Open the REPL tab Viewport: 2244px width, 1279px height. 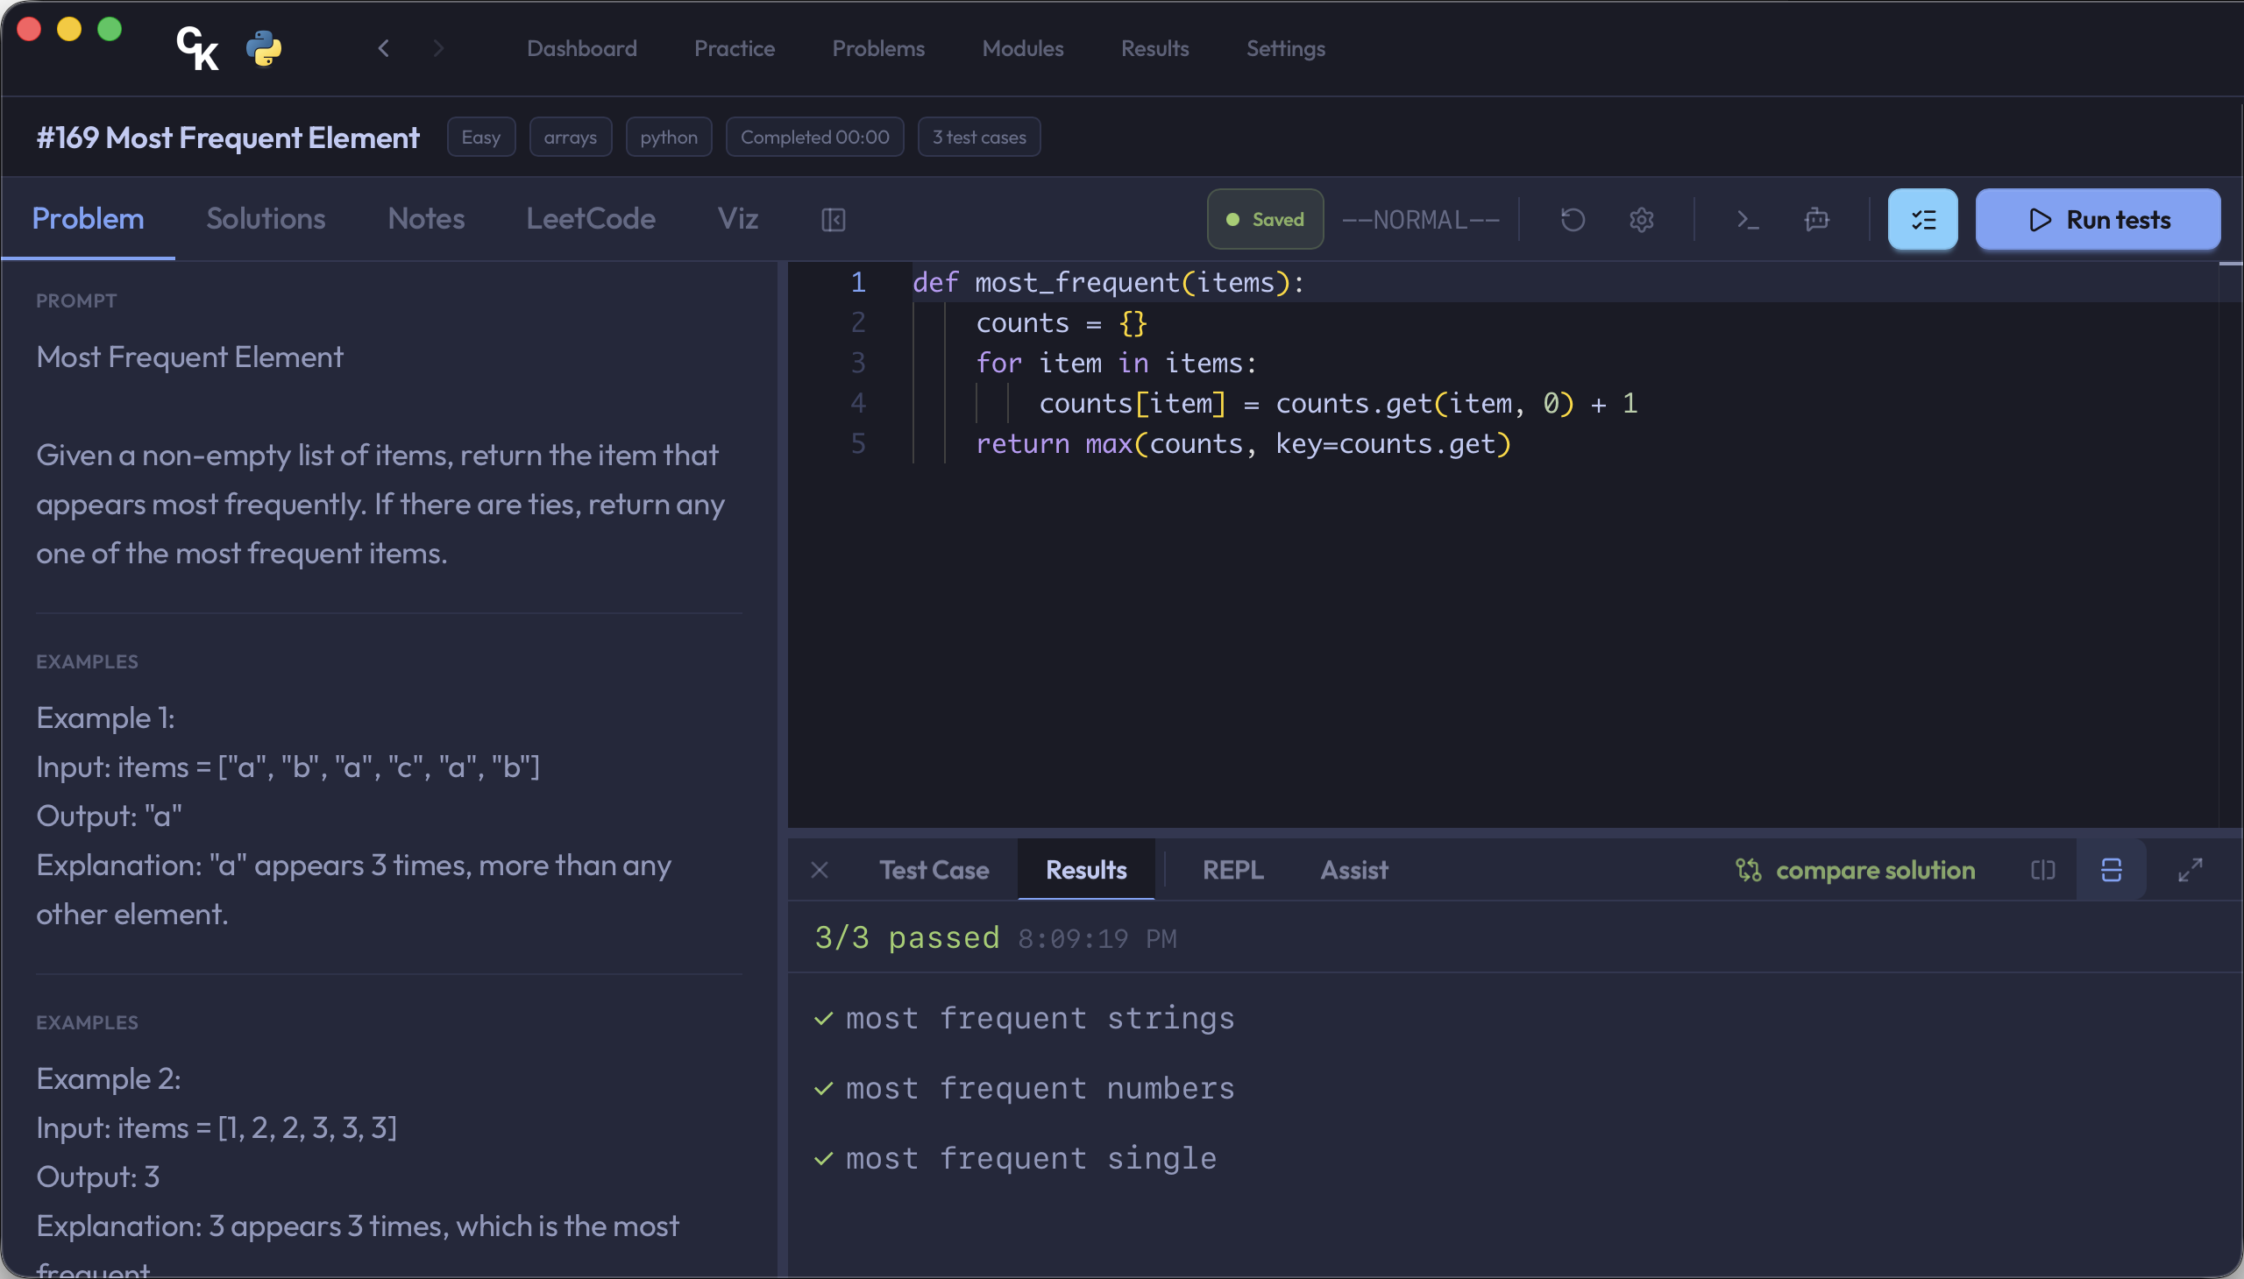pos(1233,871)
